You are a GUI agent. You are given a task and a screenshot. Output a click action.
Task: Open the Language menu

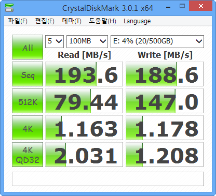137,21
